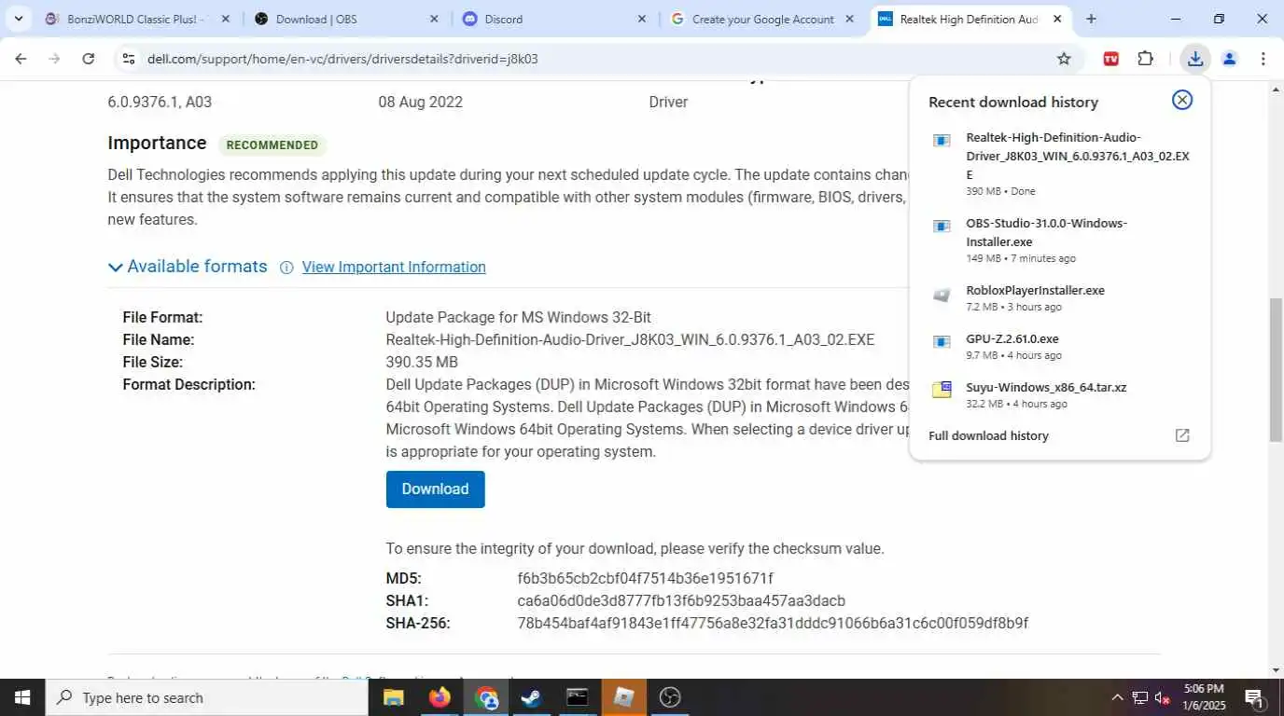Select the file name Realtek-High-Definition-Audio-Driver_J8K03 text

point(630,340)
